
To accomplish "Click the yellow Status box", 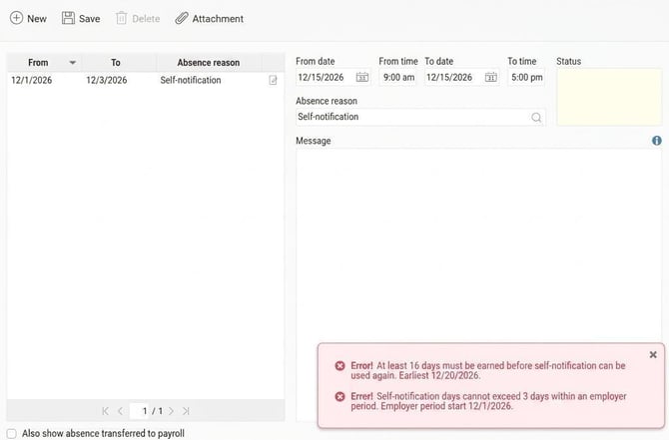I will 609,97.
